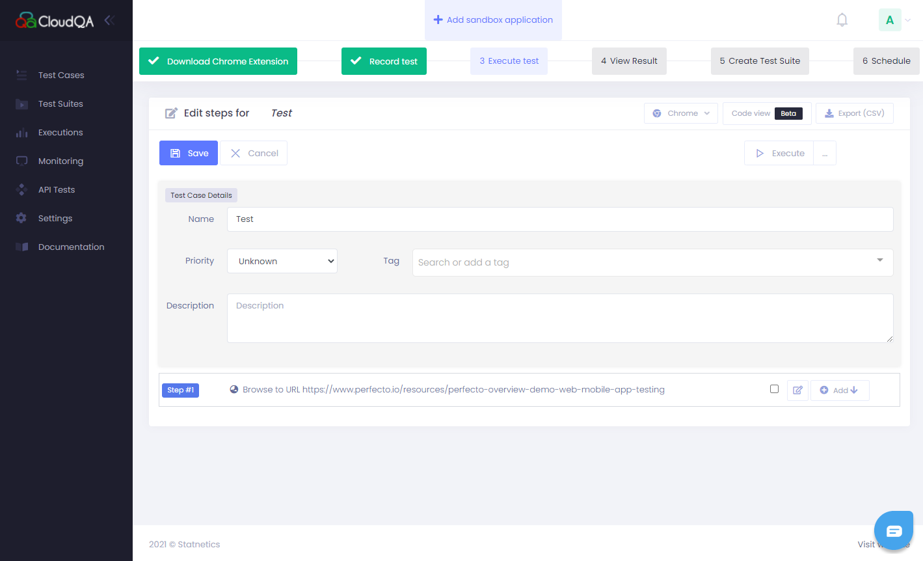Click the Name input field
Image resolution: width=923 pixels, height=561 pixels.
tap(560, 219)
